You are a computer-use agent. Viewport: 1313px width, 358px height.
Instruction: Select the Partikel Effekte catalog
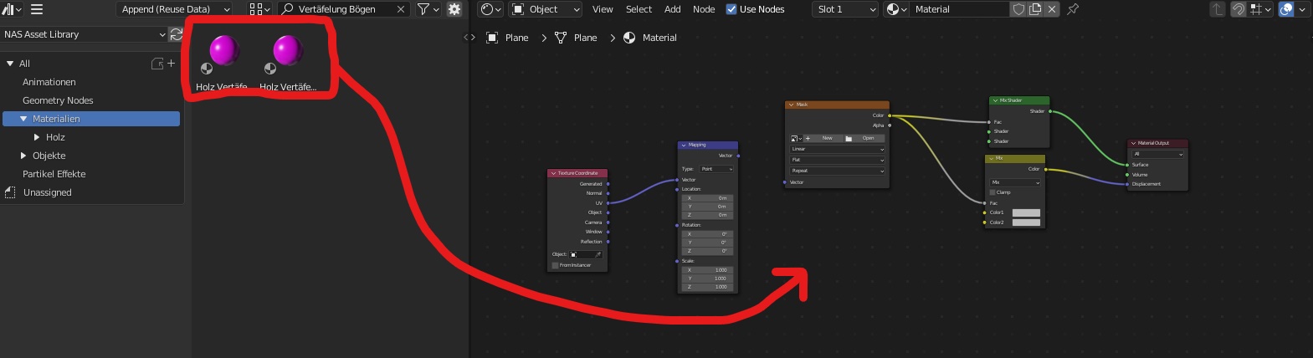click(54, 174)
